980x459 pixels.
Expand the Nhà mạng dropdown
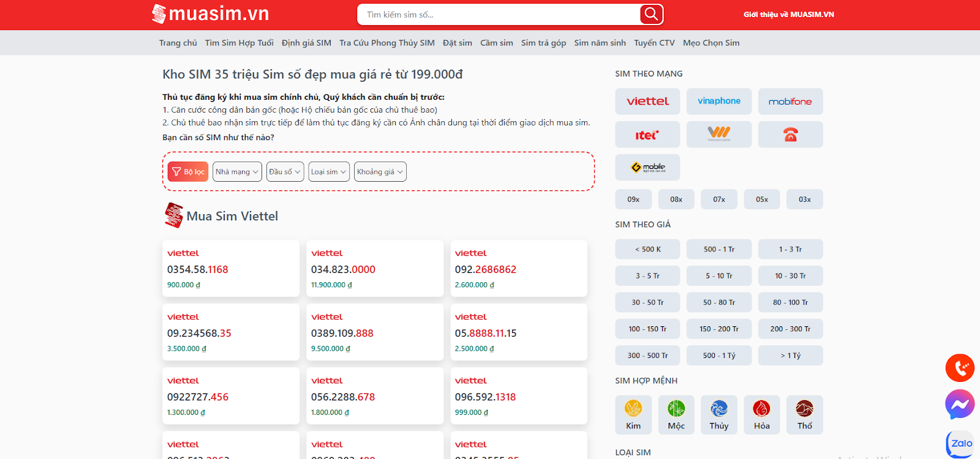pos(237,172)
